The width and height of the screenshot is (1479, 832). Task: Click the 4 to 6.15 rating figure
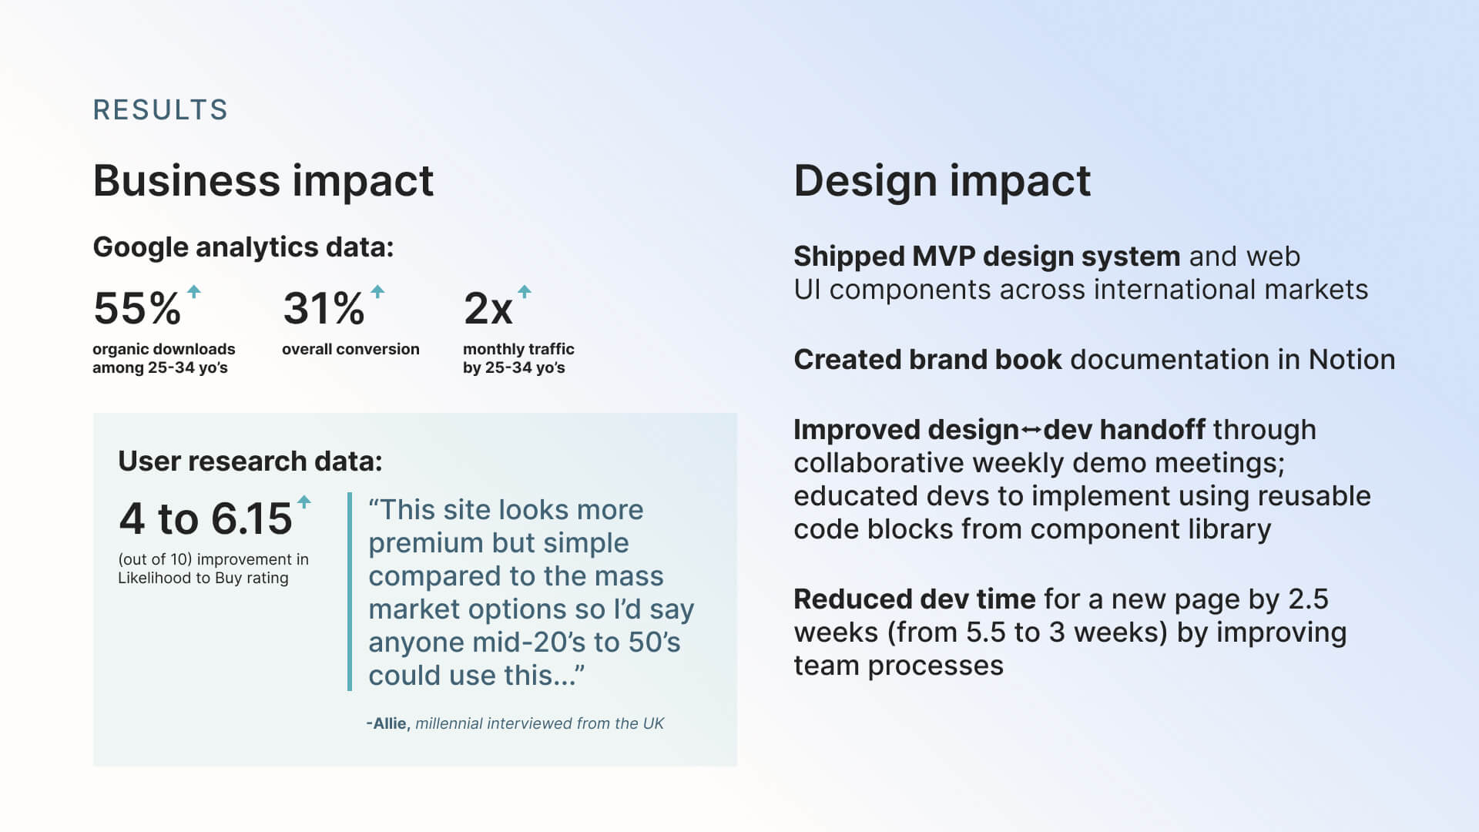click(206, 518)
